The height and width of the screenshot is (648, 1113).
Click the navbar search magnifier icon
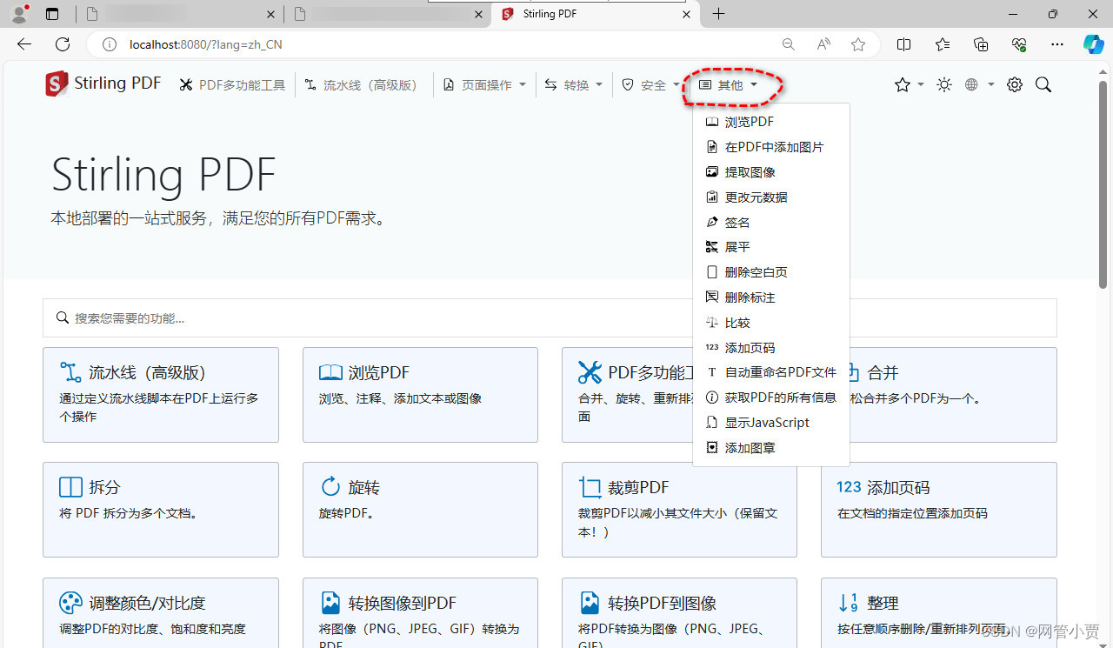[1043, 84]
